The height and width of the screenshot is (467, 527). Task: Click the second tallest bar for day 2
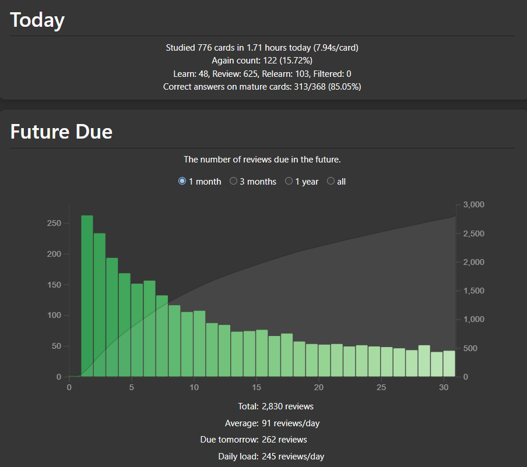(x=100, y=305)
